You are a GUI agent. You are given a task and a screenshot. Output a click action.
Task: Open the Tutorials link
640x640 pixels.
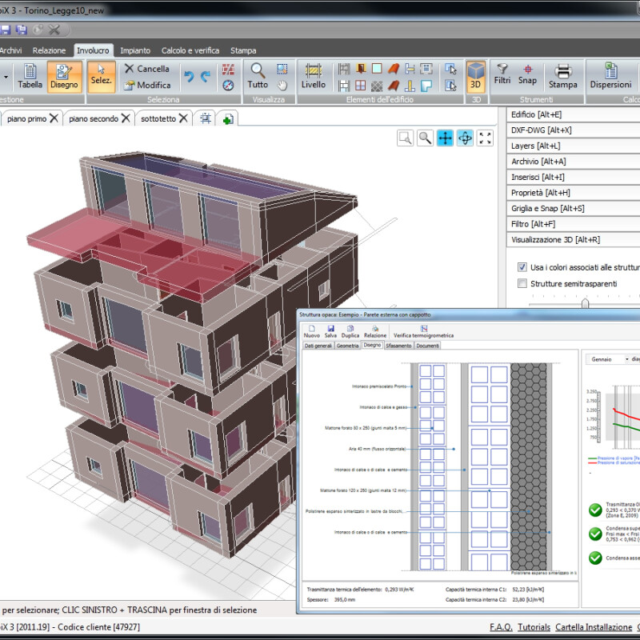pos(534,627)
